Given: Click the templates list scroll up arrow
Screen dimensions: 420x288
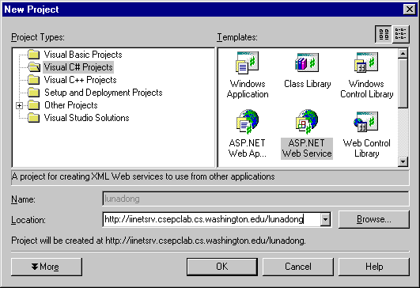Looking at the screenshot, I should tap(403, 54).
